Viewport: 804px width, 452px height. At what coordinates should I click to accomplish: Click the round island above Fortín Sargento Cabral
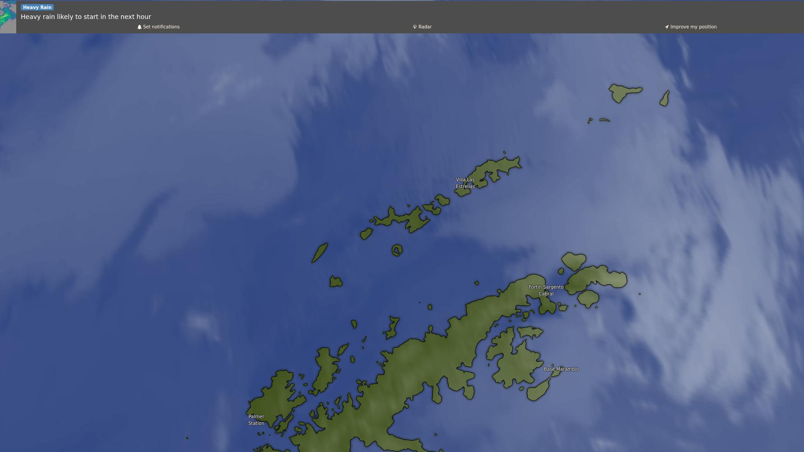pyautogui.click(x=573, y=261)
